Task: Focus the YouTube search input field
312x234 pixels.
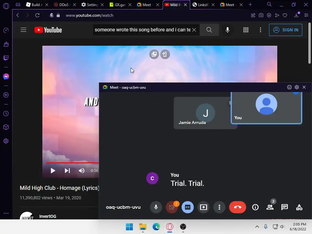Action: click(x=143, y=30)
